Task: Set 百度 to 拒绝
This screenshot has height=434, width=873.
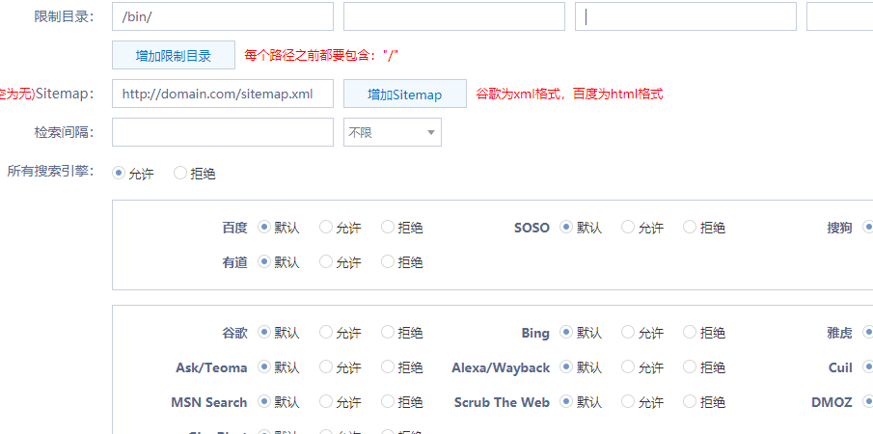Action: [388, 228]
